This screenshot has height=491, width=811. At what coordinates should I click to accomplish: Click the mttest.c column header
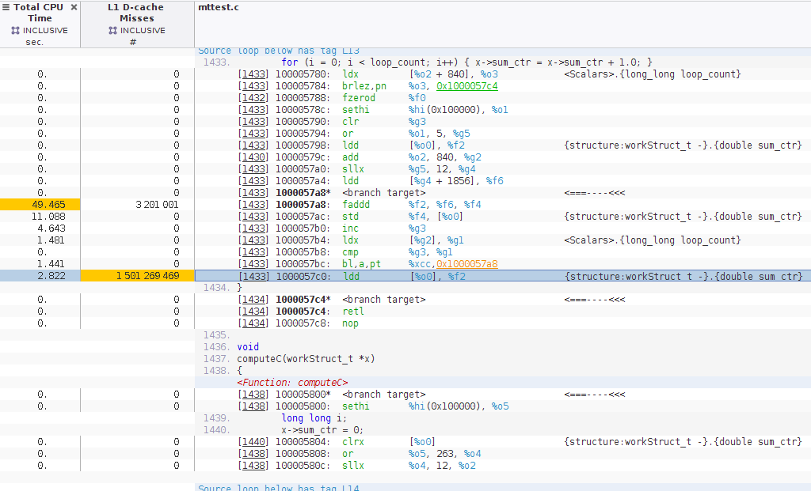pyautogui.click(x=219, y=7)
